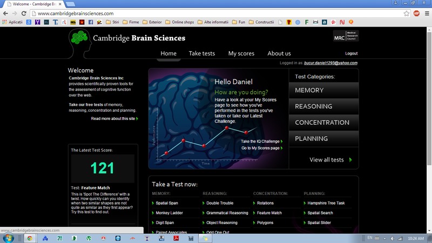
Task: Click the page vertical scrollbar thumb
Action: coord(429,99)
